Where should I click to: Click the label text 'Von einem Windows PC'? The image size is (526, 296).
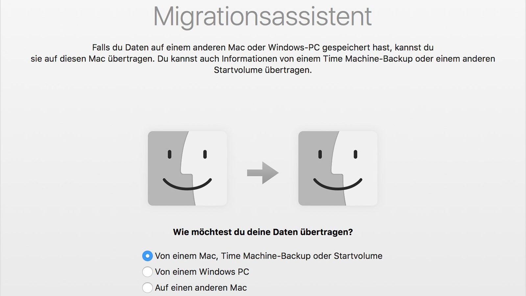[x=202, y=272]
